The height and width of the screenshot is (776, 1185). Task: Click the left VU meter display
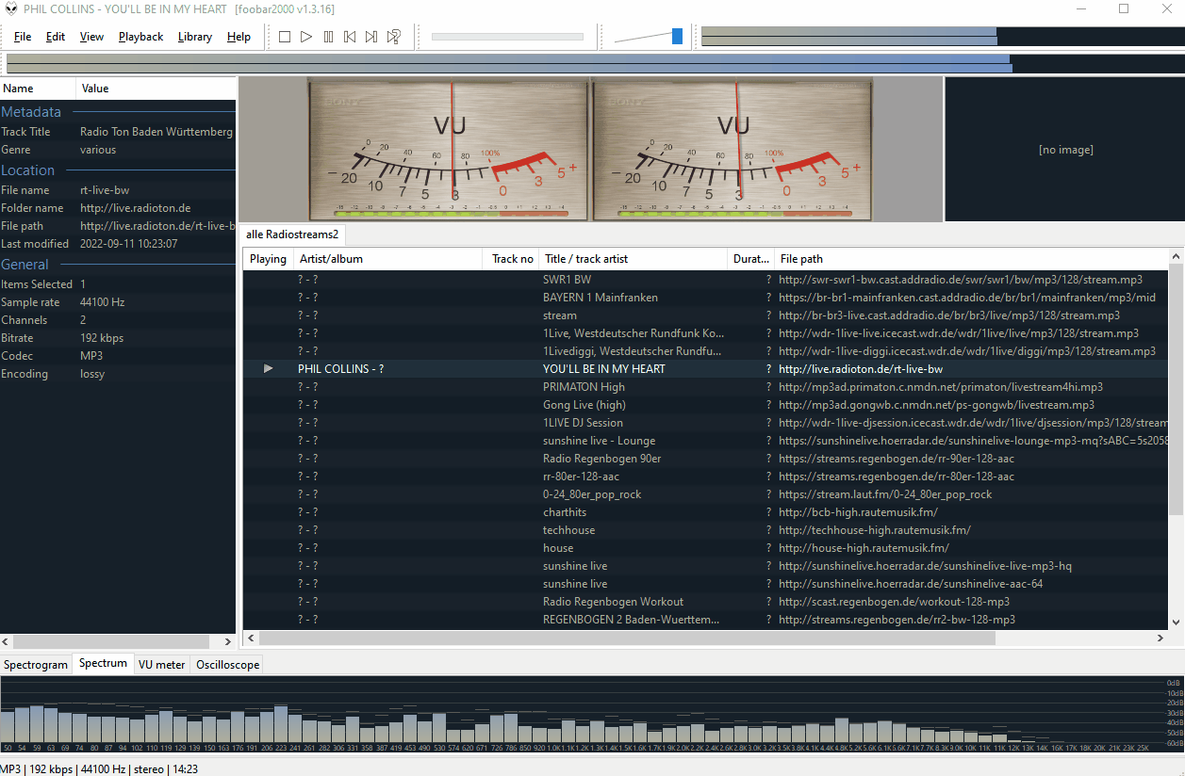tap(449, 149)
